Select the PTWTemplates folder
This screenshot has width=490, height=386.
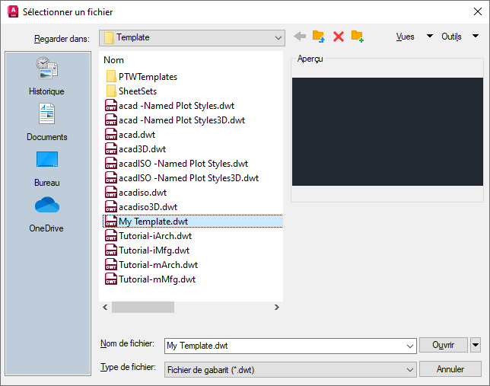point(142,77)
